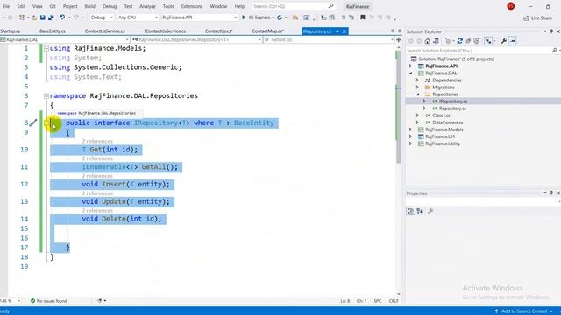Save the current file using toolbar icon
The image size is (561, 315).
[43, 17]
